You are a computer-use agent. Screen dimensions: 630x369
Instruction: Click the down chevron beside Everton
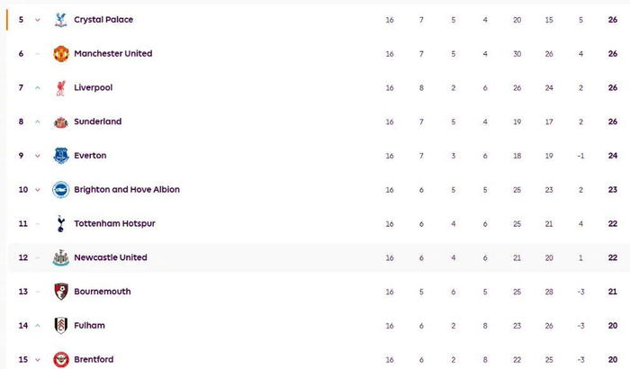click(38, 156)
